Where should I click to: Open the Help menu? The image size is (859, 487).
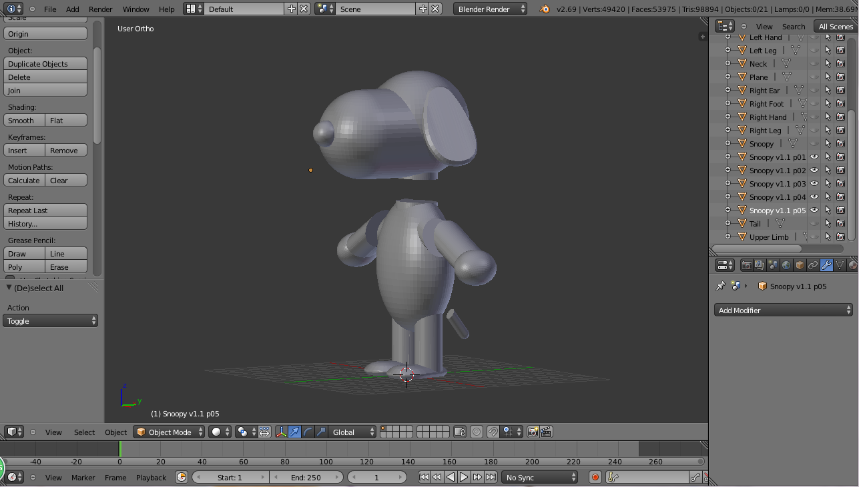[167, 9]
